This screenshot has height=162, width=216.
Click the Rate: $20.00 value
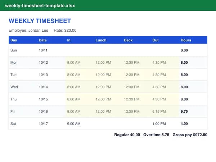(x=65, y=30)
